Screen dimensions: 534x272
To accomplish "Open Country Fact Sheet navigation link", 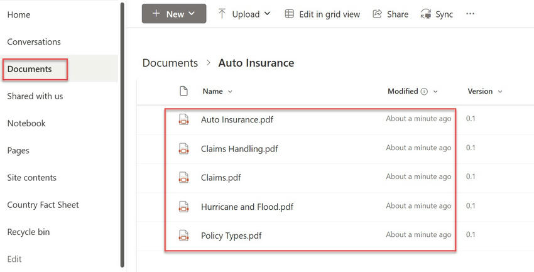I will (43, 205).
